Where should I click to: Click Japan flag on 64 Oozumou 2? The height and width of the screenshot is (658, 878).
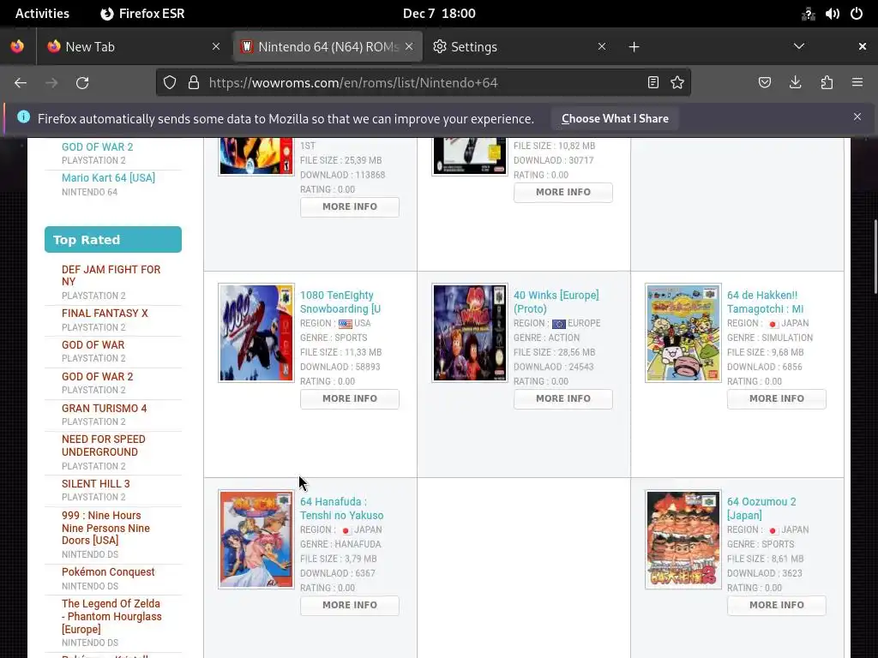[x=773, y=530]
